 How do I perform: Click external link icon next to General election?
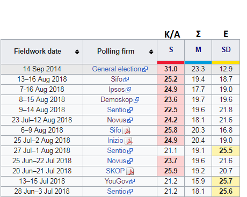pos(145,69)
